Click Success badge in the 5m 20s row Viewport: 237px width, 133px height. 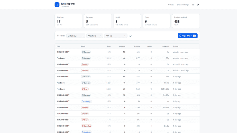86,95
